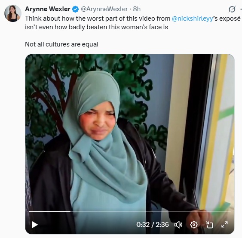Expand video to fullscreen

tap(224, 225)
